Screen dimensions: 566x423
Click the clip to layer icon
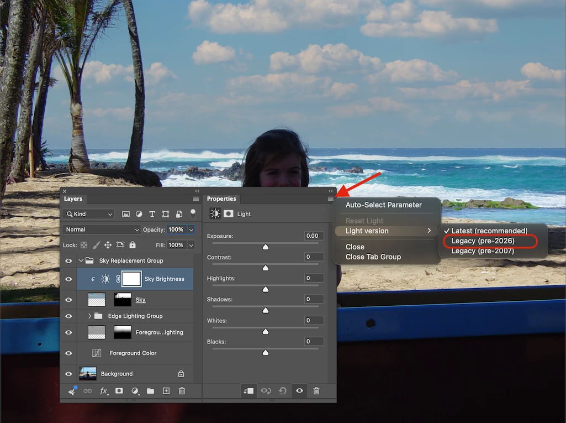(248, 391)
